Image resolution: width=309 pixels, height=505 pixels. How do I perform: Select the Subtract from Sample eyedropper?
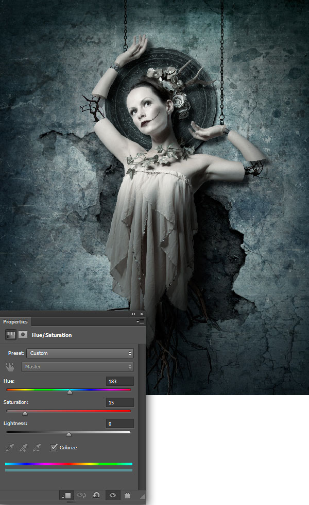[37, 447]
